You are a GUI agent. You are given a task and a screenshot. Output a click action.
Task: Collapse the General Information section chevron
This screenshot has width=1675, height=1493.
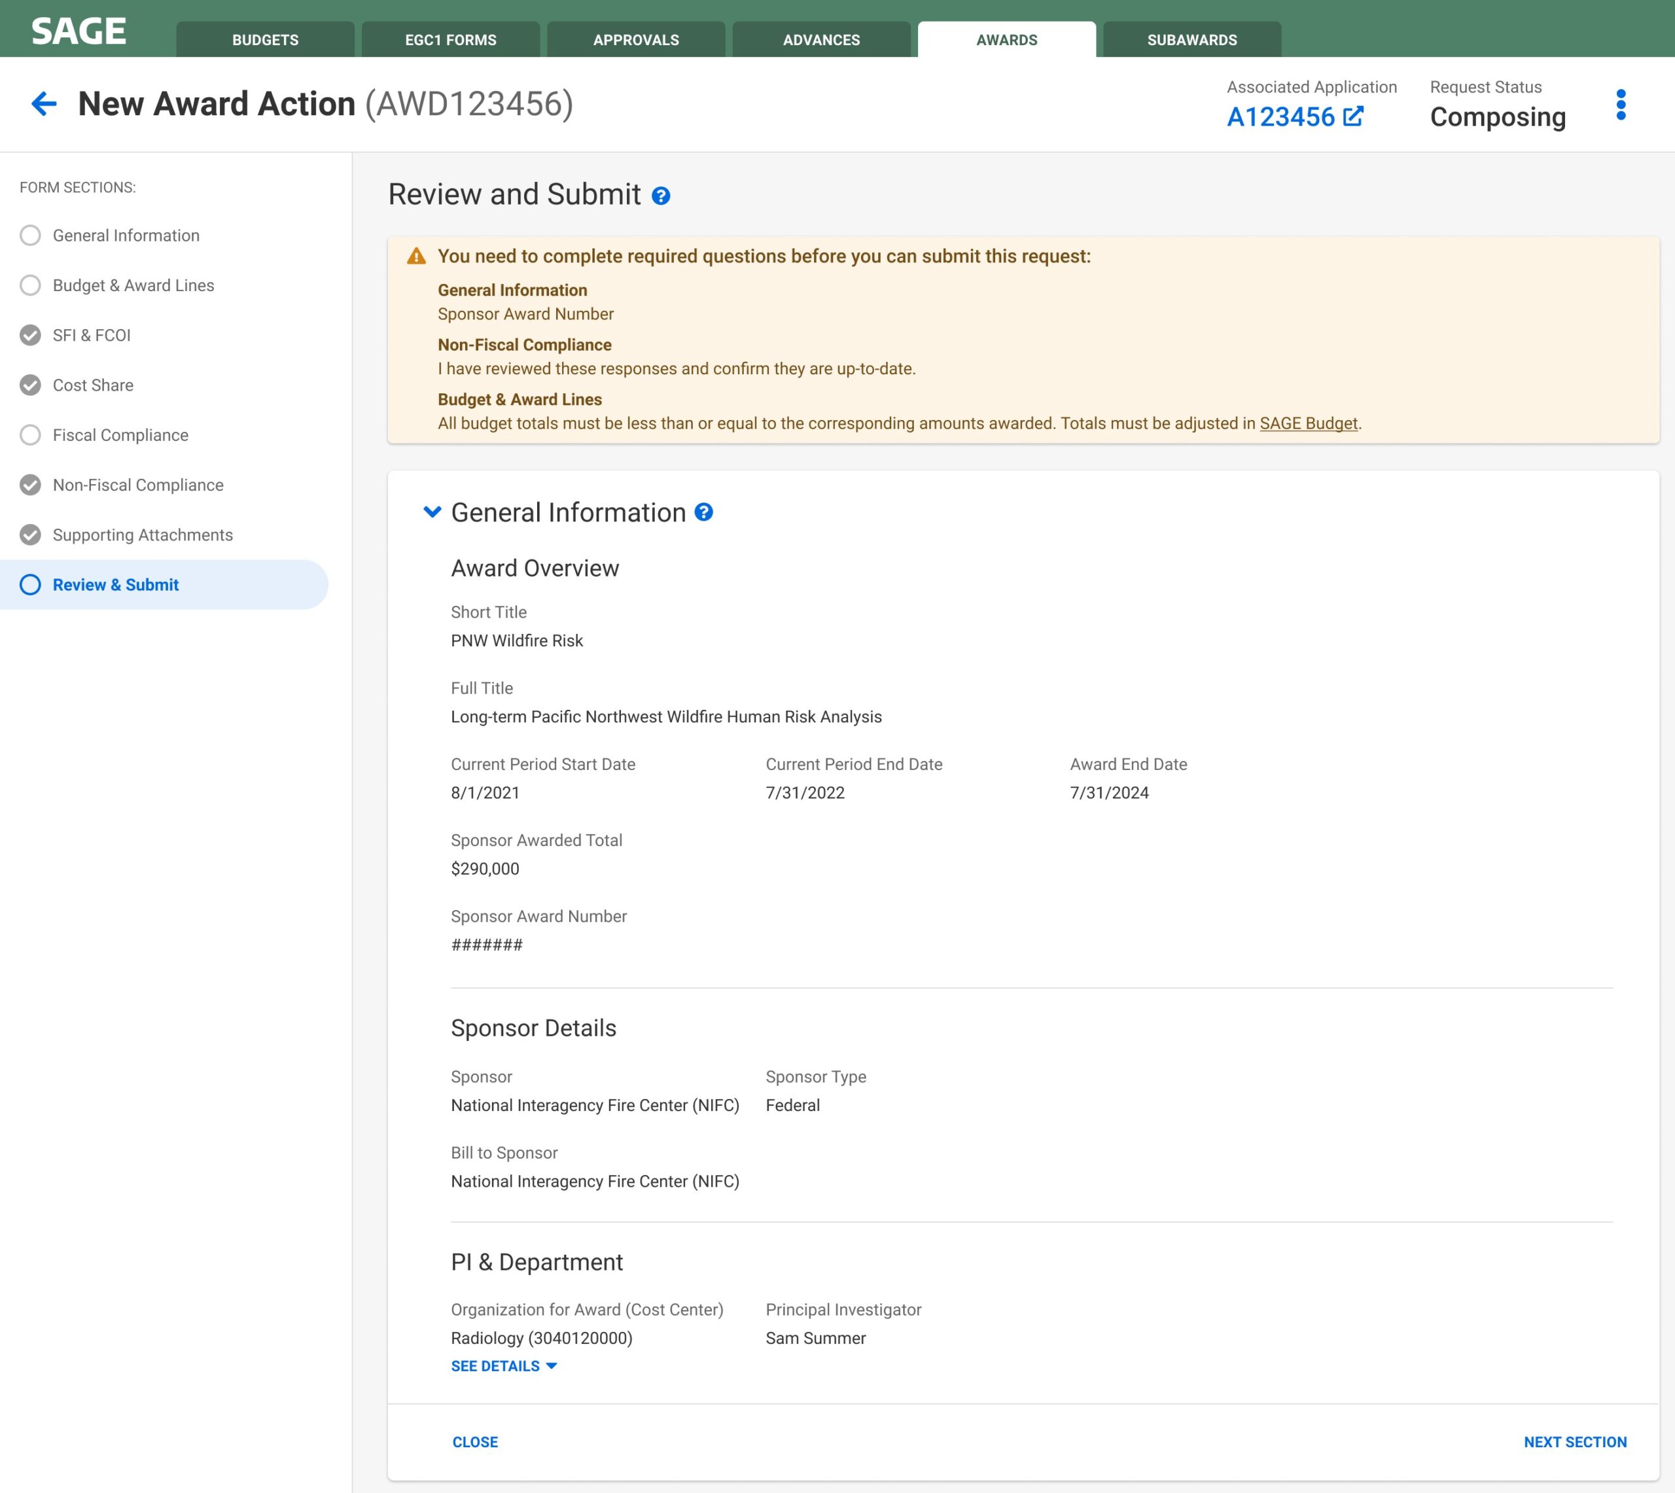tap(432, 512)
